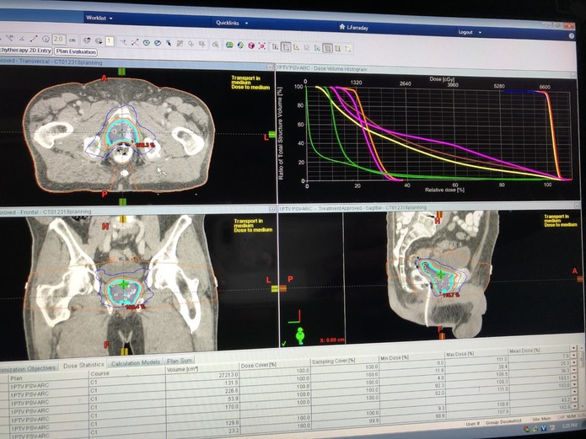The width and height of the screenshot is (586, 439).
Task: Open the dropdown on the 36.3 mean dose row
Action: click(575, 370)
